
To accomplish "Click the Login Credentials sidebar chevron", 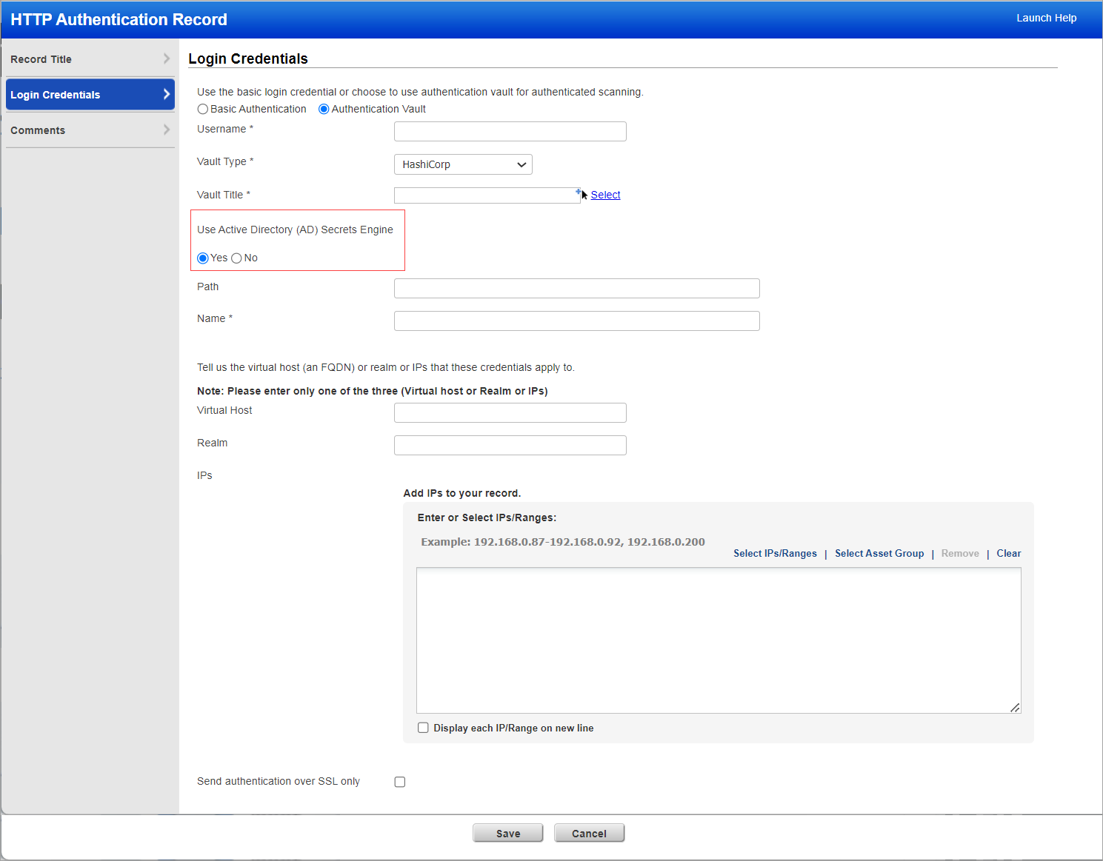I will (166, 95).
